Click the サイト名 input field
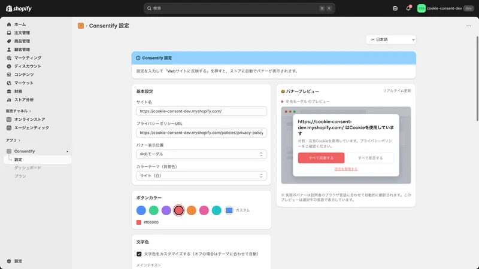 click(201, 111)
